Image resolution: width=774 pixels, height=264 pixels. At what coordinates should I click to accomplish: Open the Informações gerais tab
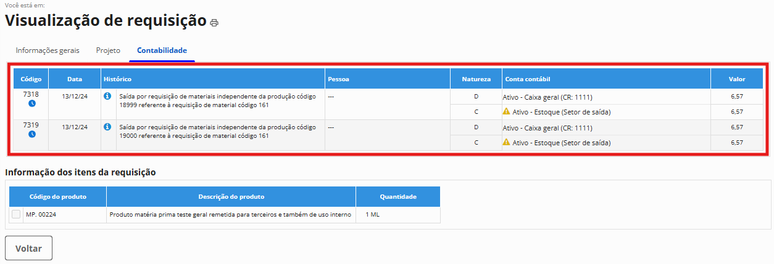pos(48,50)
